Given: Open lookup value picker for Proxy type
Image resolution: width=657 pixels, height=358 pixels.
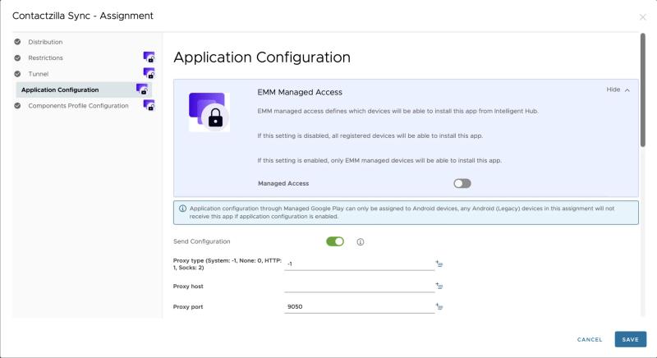Looking at the screenshot, I should [x=439, y=264].
